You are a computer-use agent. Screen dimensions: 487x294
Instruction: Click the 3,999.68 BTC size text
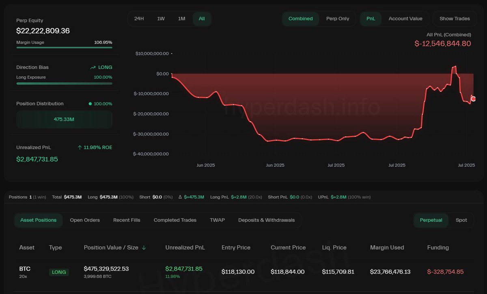pos(97,277)
